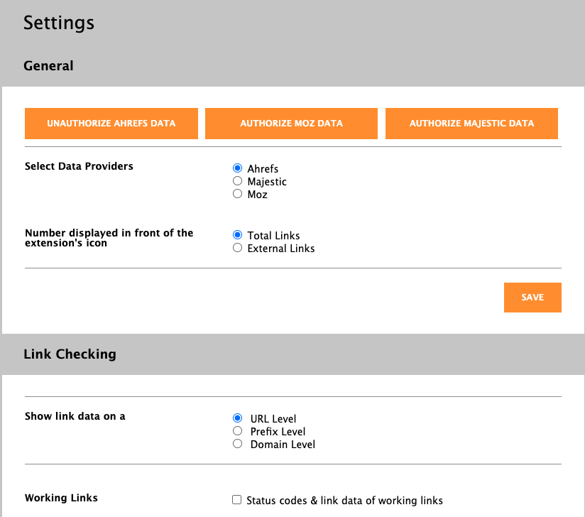Viewport: 585px width, 517px height.
Task: Choose the Majestic data provider option
Action: pyautogui.click(x=238, y=181)
